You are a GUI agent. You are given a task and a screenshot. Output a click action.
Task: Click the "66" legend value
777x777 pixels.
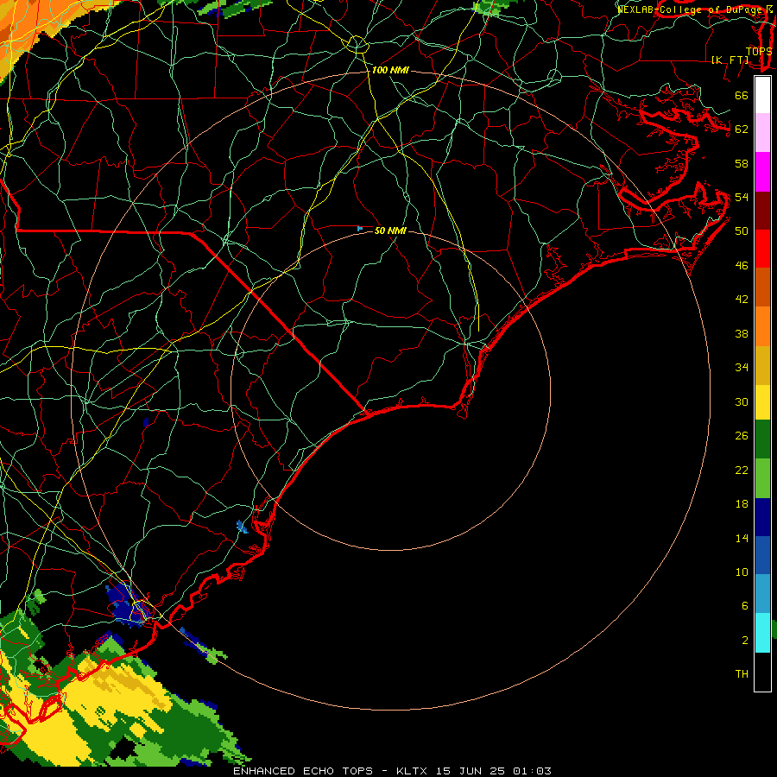click(x=742, y=96)
